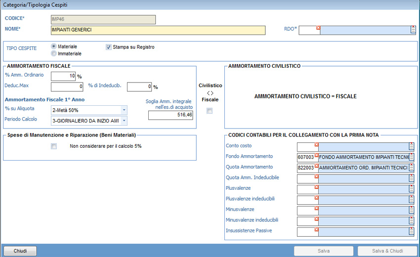Image resolution: width=420 pixels, height=257 pixels.
Task: Uncheck the Stampa su Registro checkbox
Action: [x=109, y=47]
